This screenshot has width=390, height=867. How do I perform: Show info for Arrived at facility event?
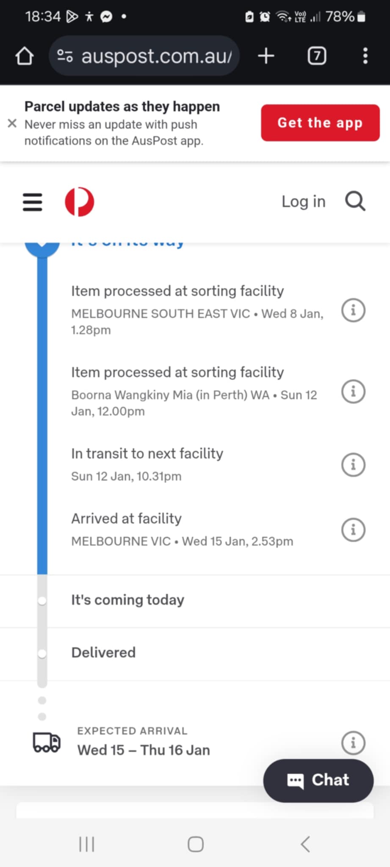(x=353, y=530)
